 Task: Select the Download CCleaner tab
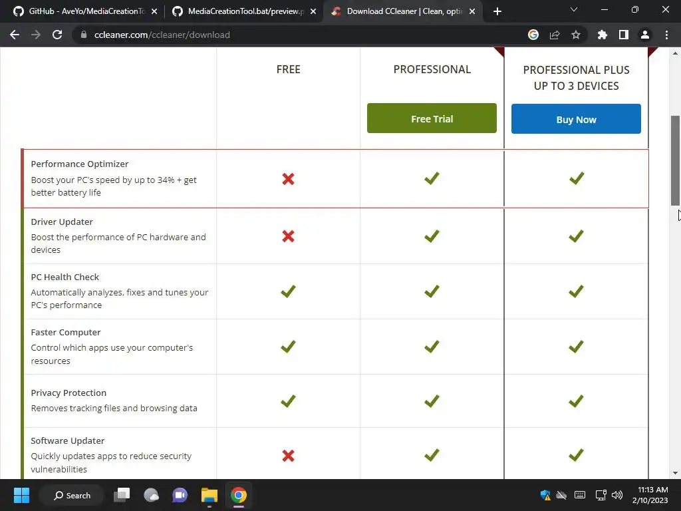[x=402, y=11]
